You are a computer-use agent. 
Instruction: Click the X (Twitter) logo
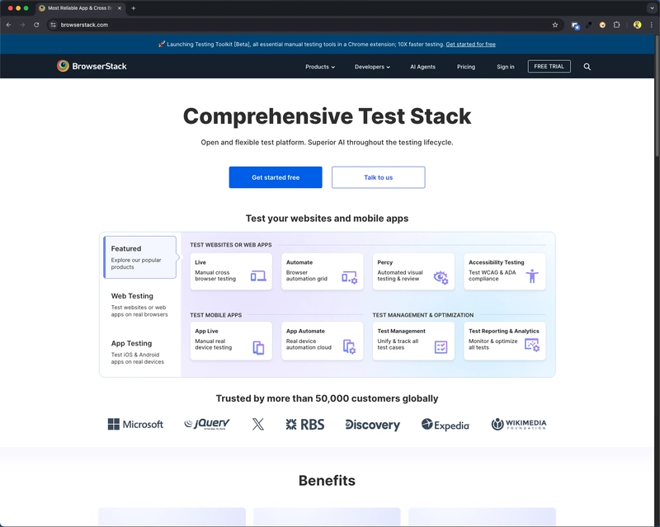[258, 424]
